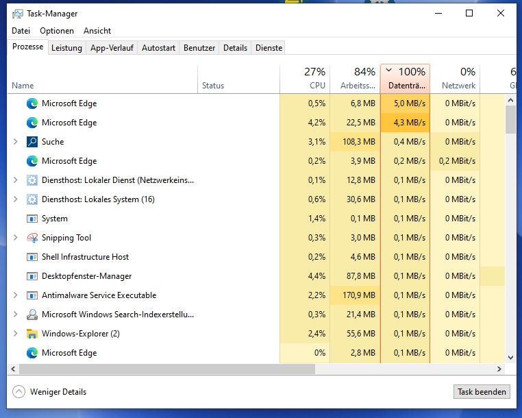Expand the Snipping Tool process
Image resolution: width=522 pixels, height=418 pixels.
coord(15,238)
